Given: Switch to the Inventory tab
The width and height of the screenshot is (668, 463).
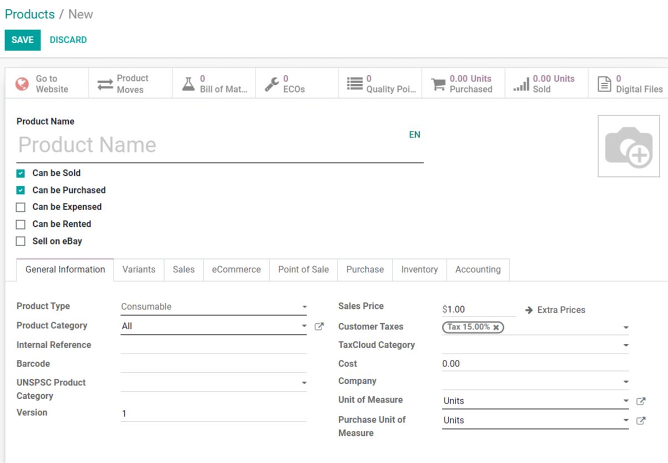Looking at the screenshot, I should tap(419, 269).
